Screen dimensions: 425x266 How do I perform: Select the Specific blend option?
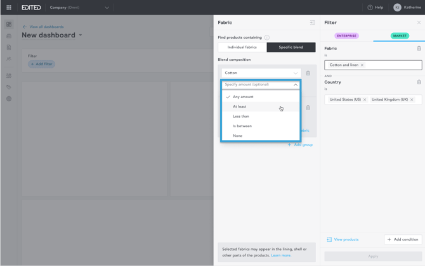click(x=291, y=47)
